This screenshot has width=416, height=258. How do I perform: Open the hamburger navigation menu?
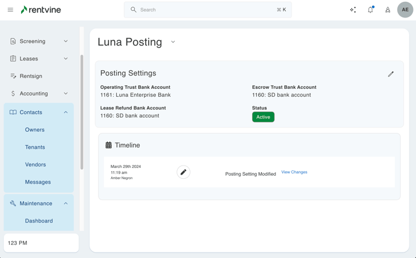tap(10, 10)
